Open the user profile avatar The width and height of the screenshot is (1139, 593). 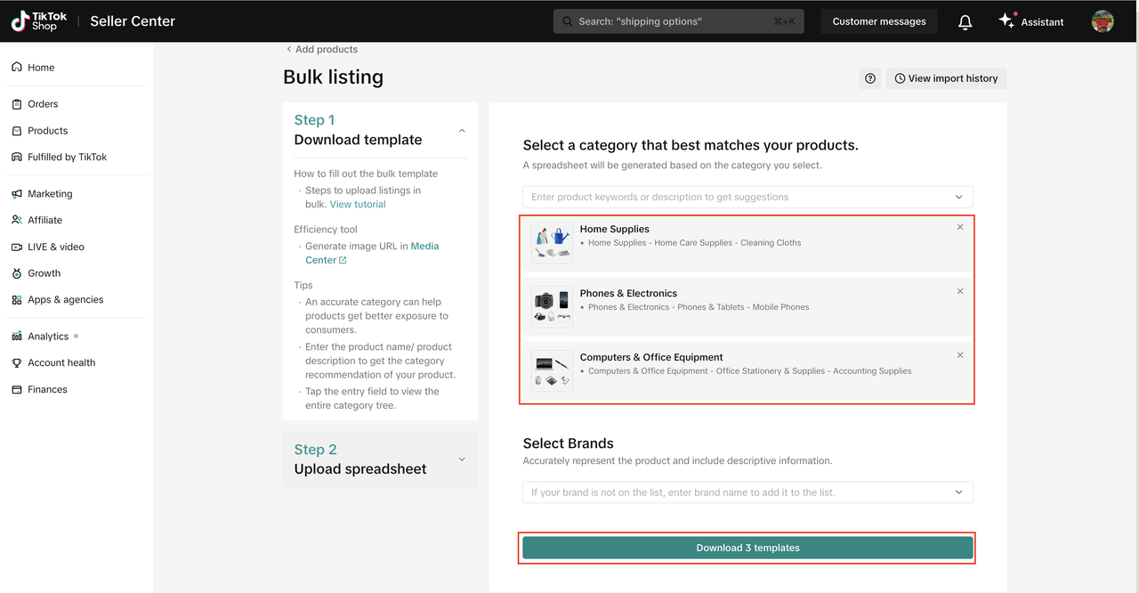[1103, 21]
